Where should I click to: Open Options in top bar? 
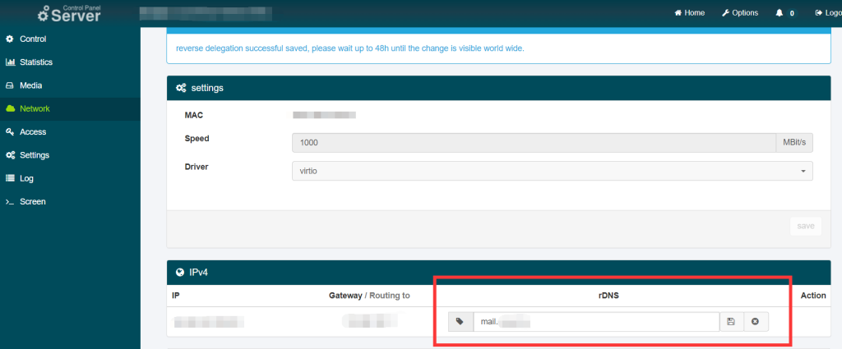click(x=740, y=13)
